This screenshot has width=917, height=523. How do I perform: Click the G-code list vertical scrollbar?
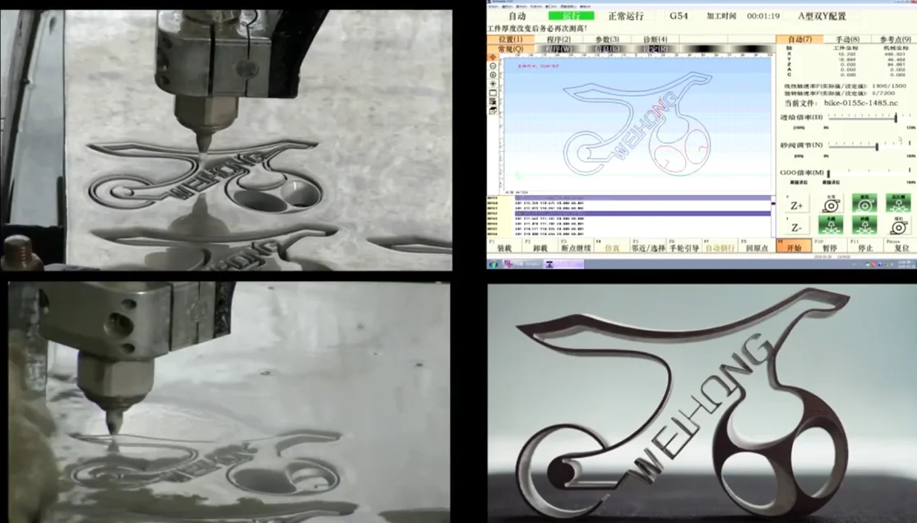pos(773,216)
